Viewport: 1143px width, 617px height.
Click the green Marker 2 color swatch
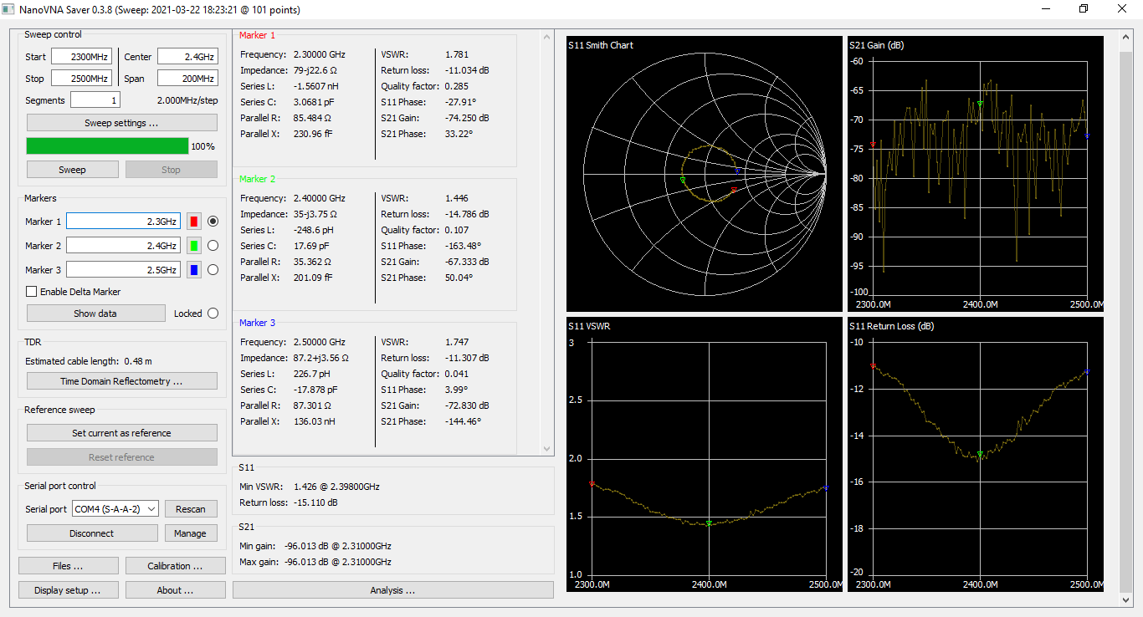pos(194,246)
